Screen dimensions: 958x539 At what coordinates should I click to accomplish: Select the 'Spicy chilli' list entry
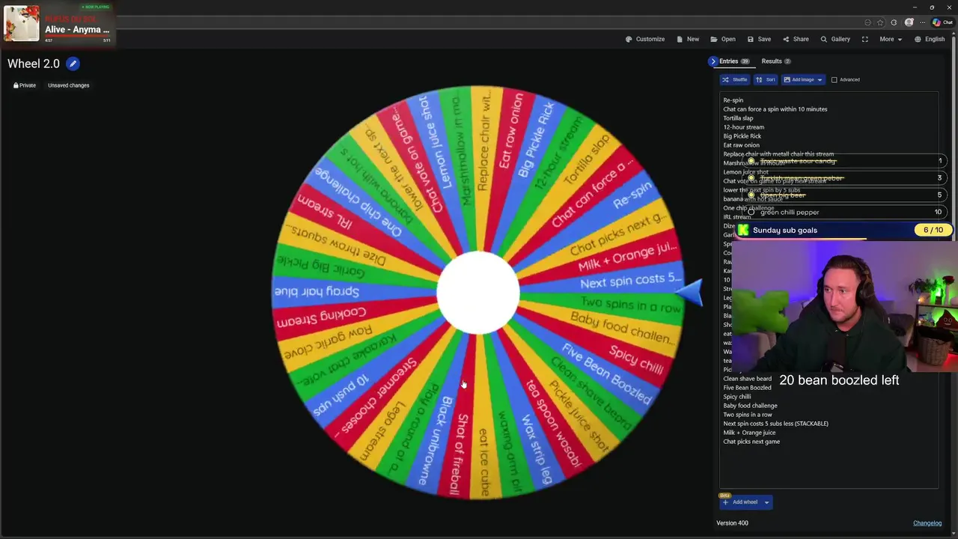pyautogui.click(x=737, y=397)
